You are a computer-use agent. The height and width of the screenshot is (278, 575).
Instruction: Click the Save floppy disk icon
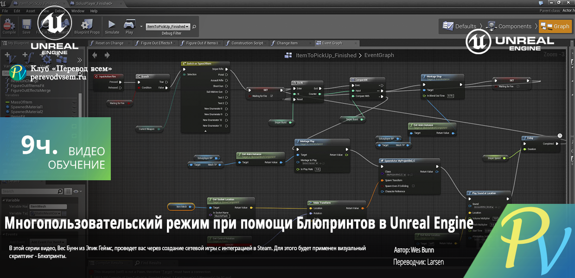coord(26,25)
